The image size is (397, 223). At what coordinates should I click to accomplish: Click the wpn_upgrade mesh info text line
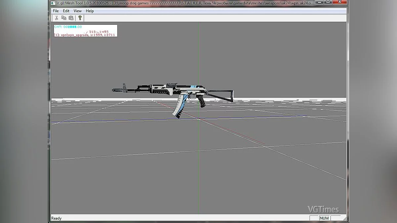[x=85, y=35]
